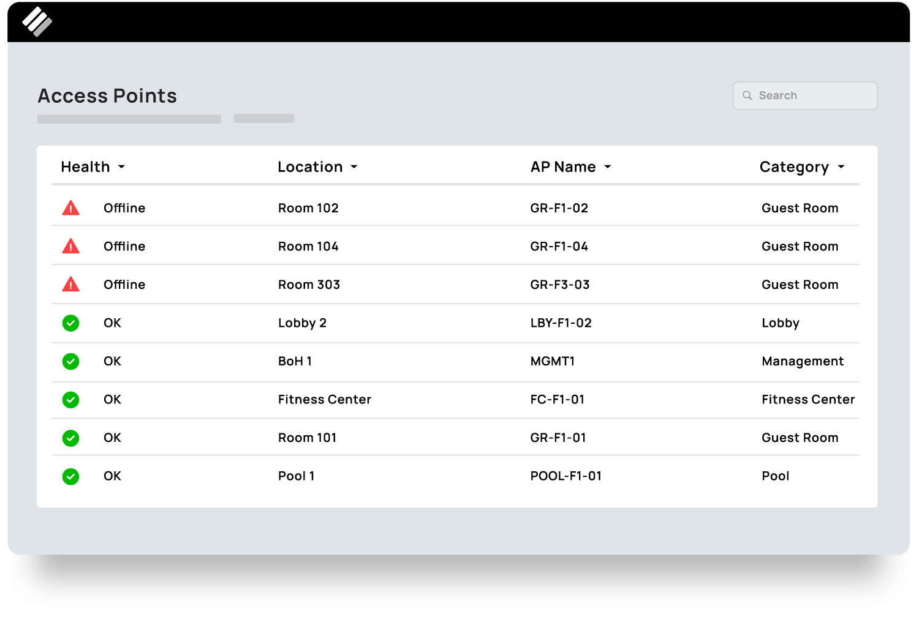Screen dimensions: 919x639
Task: Open the Health column sort dropdown
Action: pyautogui.click(x=121, y=167)
